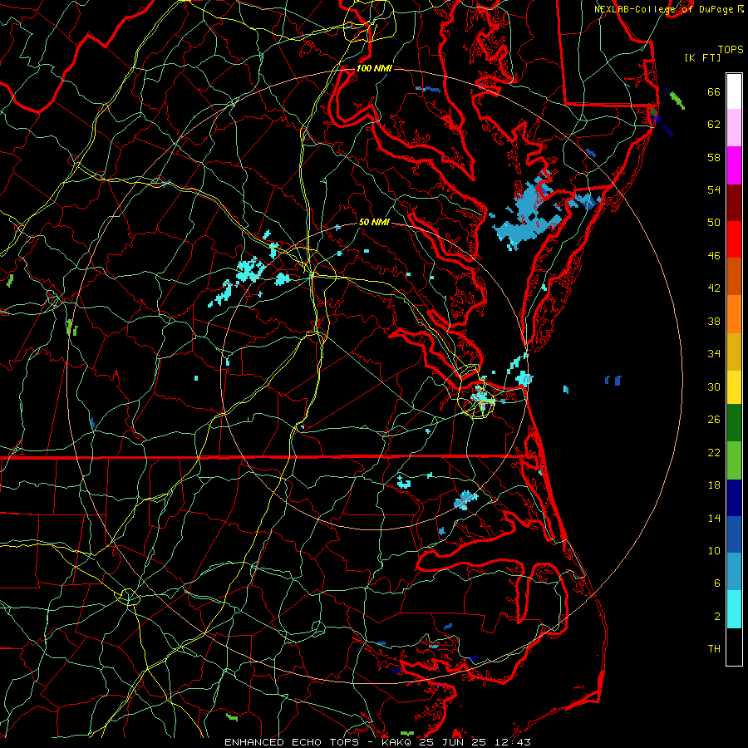748x748 pixels.
Task: Click the "NEXLAB-College of DuPage" credit text
Action: point(663,9)
